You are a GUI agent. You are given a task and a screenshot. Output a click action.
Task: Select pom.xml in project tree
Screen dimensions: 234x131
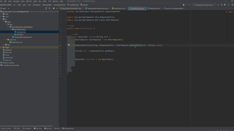pos(8,60)
